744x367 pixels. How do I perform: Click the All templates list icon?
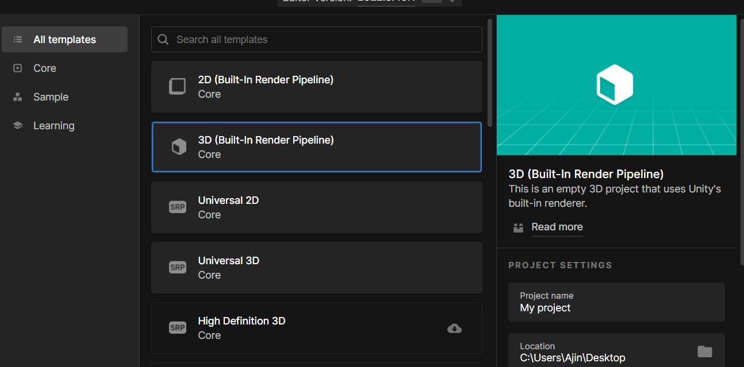(18, 40)
